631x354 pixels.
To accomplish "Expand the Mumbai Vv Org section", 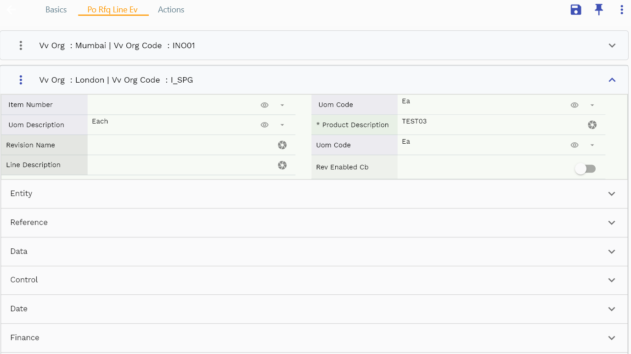I will click(612, 45).
